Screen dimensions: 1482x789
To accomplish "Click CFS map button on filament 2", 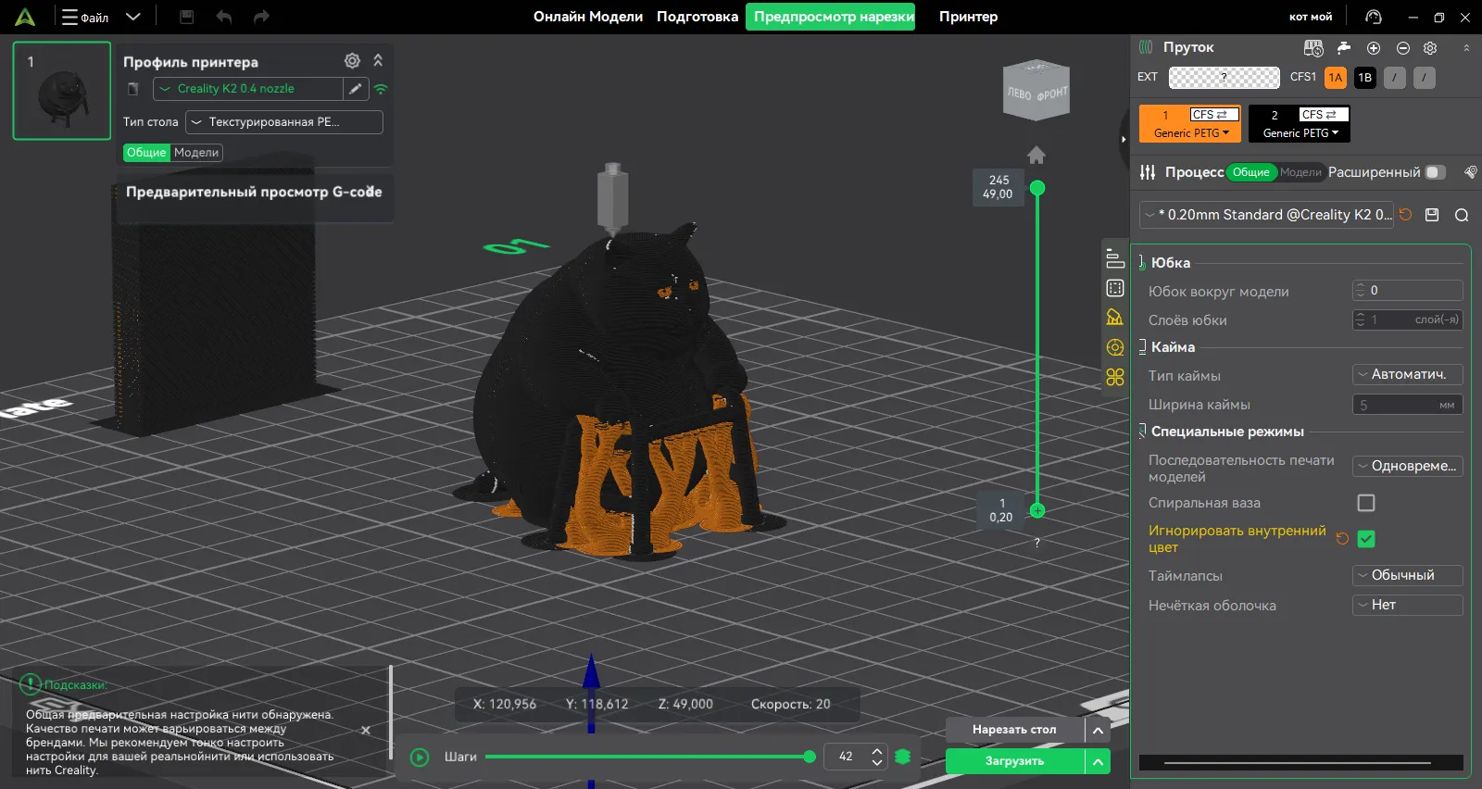I will pyautogui.click(x=1324, y=115).
